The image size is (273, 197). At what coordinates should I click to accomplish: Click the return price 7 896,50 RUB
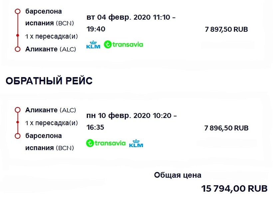[x=226, y=128]
